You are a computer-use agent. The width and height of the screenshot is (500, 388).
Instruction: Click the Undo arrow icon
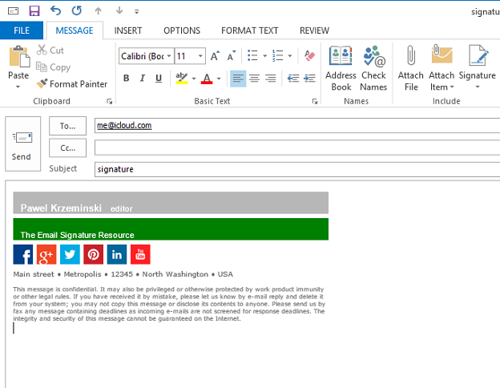55,11
